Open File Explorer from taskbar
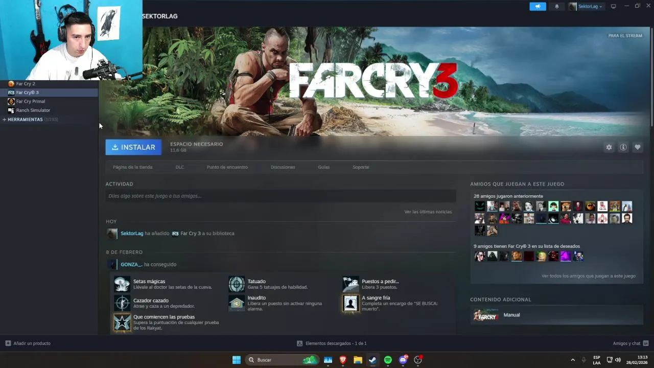 [x=358, y=360]
